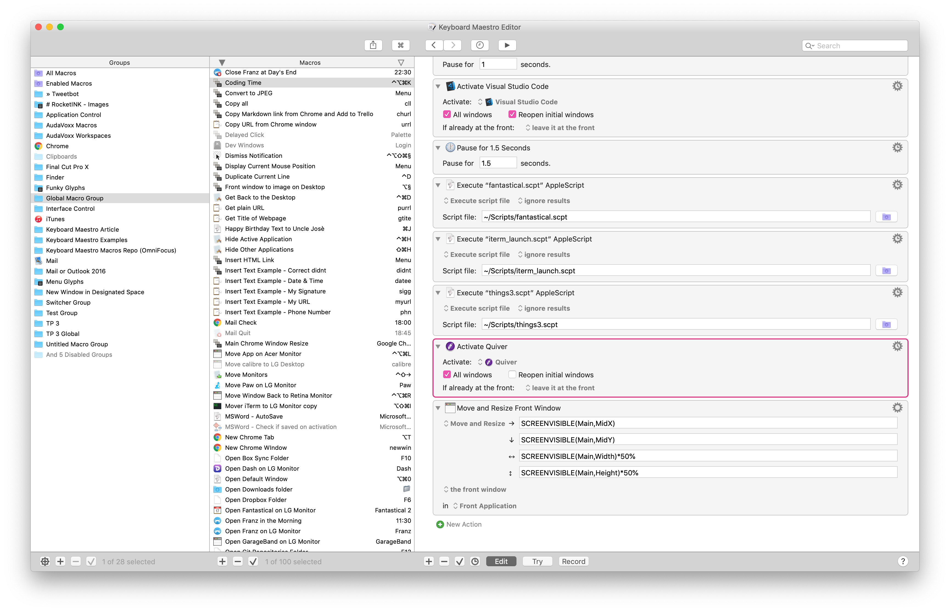Delete selected macro with minus button
Image resolution: width=950 pixels, height=612 pixels.
(238, 561)
